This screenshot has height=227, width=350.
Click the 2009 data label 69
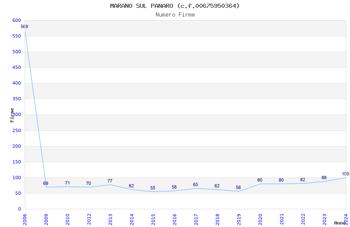click(46, 183)
